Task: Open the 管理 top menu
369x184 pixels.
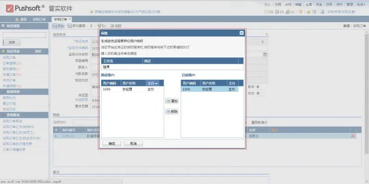Action: (350, 5)
